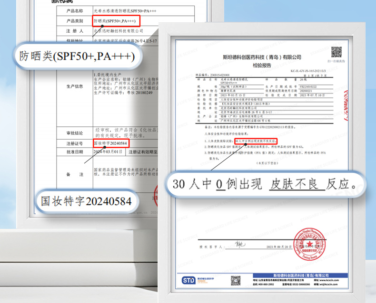The width and height of the screenshot is (376, 303).
Task: Click the 产品类别 label cell
Action: coord(75,21)
